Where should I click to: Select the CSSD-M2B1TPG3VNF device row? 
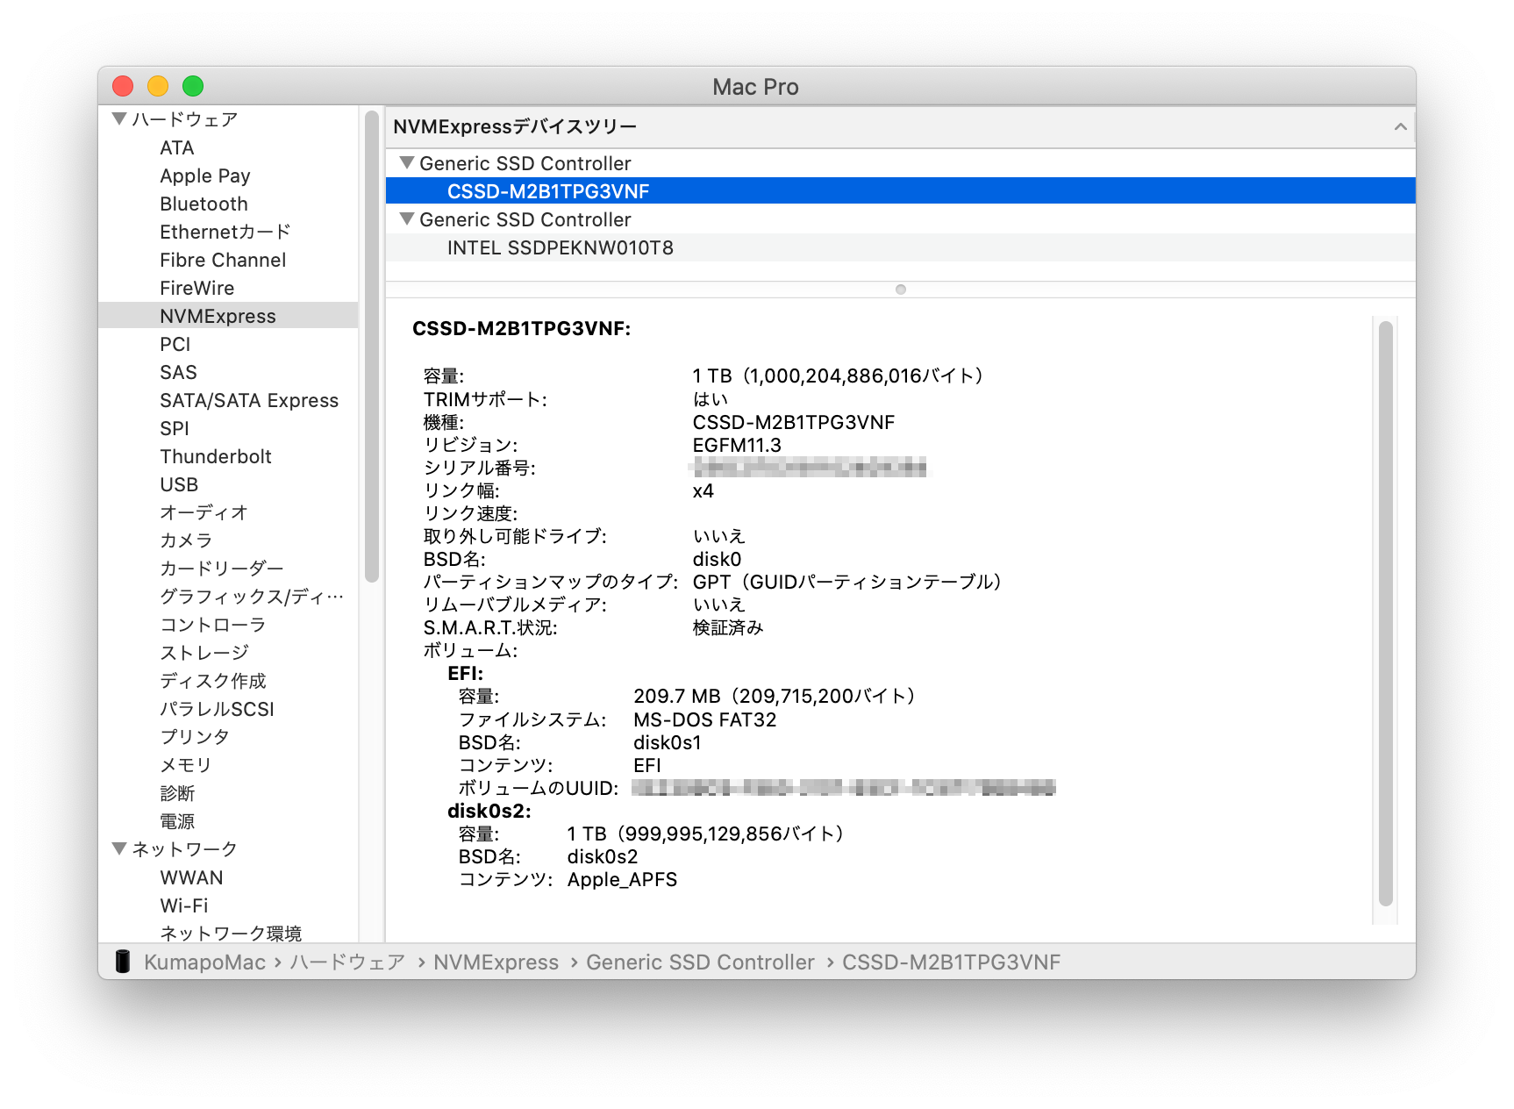548,191
